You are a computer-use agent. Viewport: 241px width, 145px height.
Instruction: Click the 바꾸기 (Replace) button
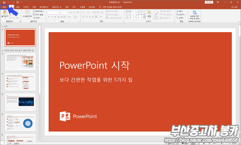point(181,14)
